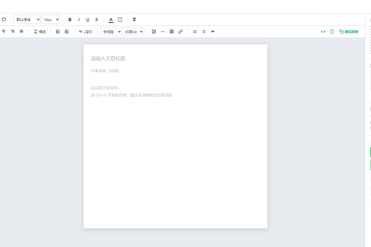The image size is (371, 247).
Task: Insert a blockquote
Action: click(213, 31)
